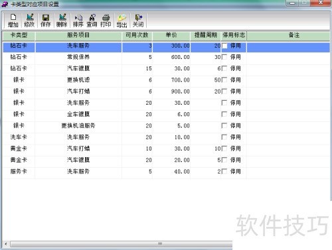Toggle 停用 checkbox for 钻石卡 常规保养 row
This screenshot has height=250, width=332.
pyautogui.click(x=224, y=57)
